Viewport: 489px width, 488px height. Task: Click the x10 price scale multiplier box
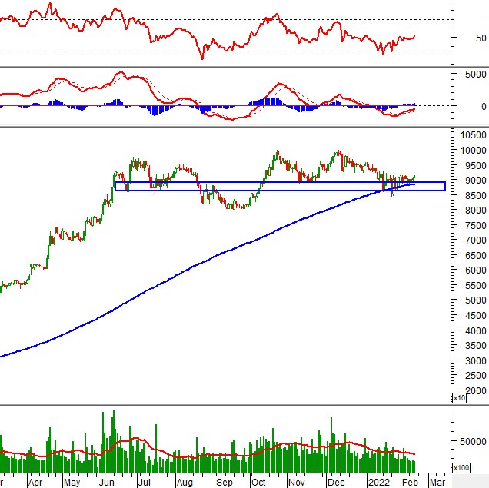(x=459, y=398)
